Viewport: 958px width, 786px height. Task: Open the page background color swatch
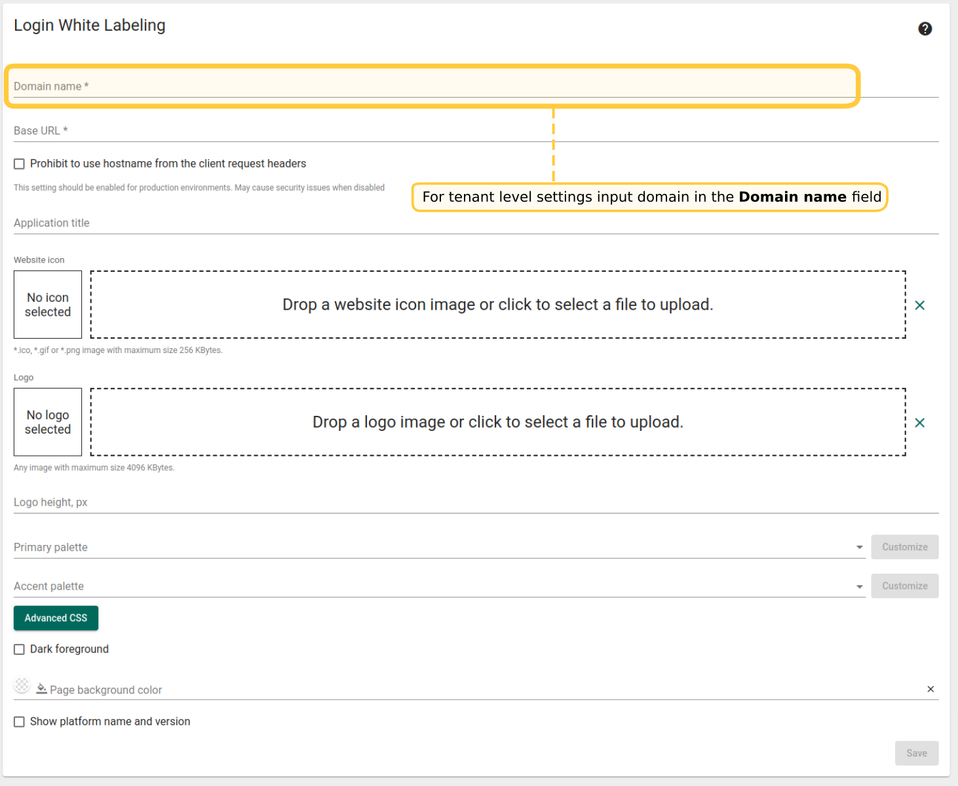click(x=22, y=685)
